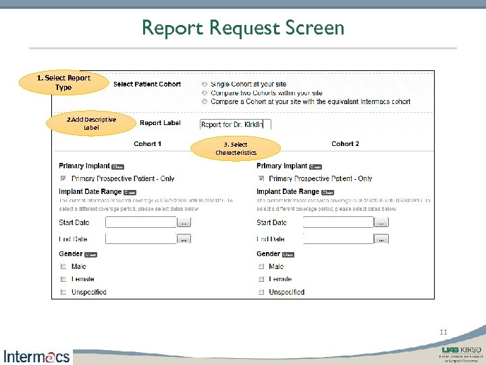Click the Intermacs logo
This screenshot has height=365, width=486.
36,356
